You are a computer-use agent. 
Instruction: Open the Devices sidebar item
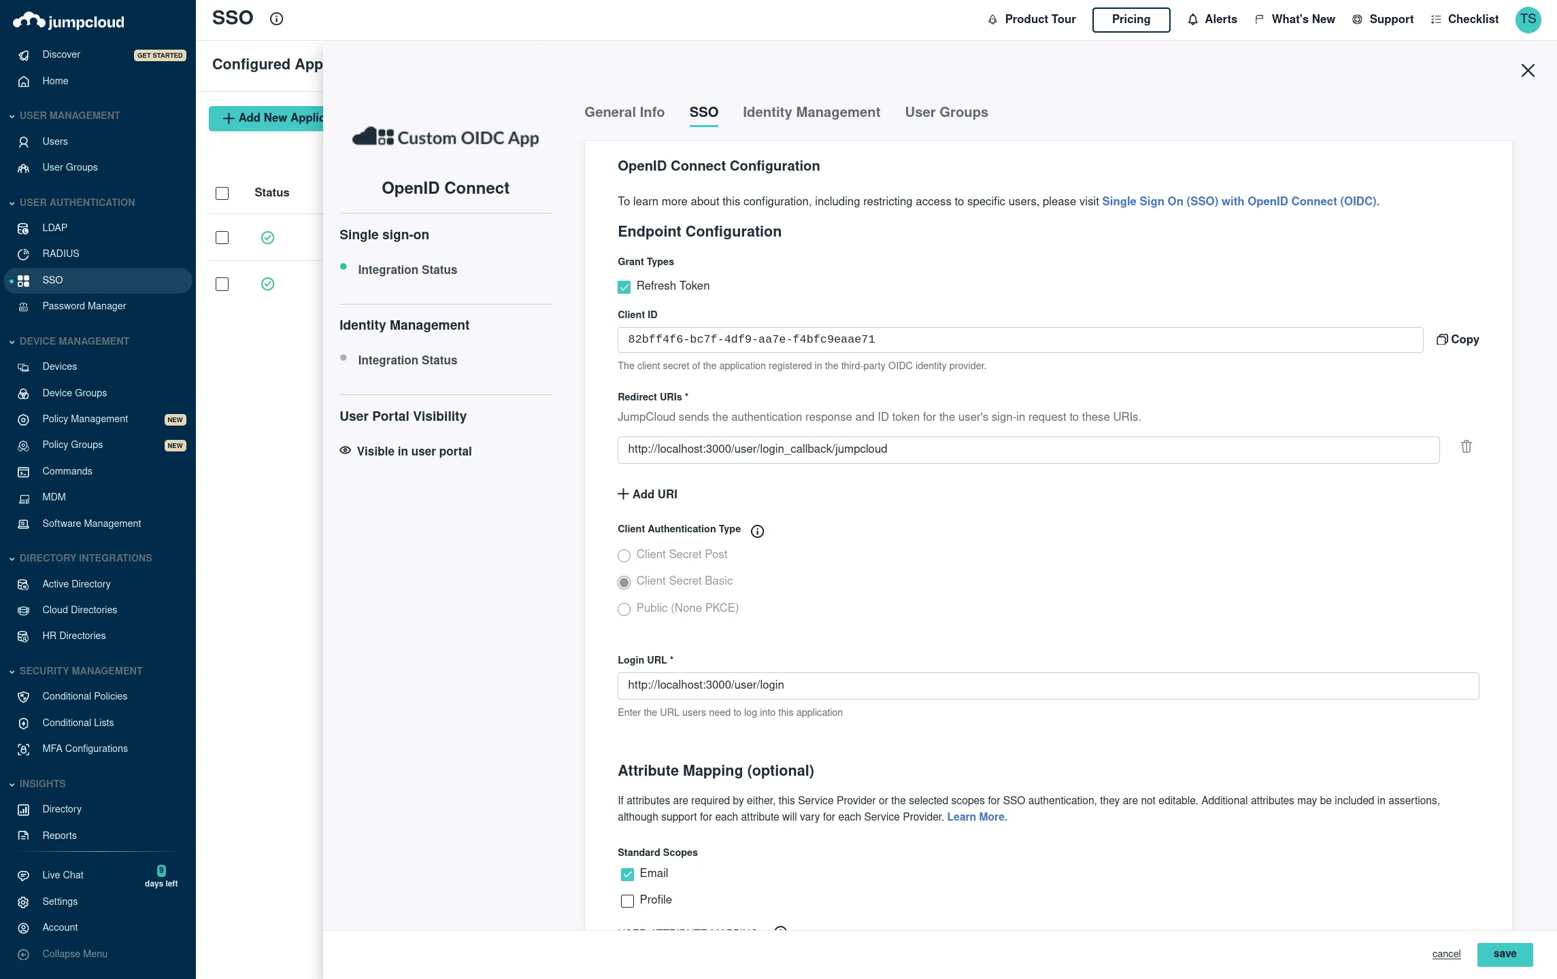59,366
